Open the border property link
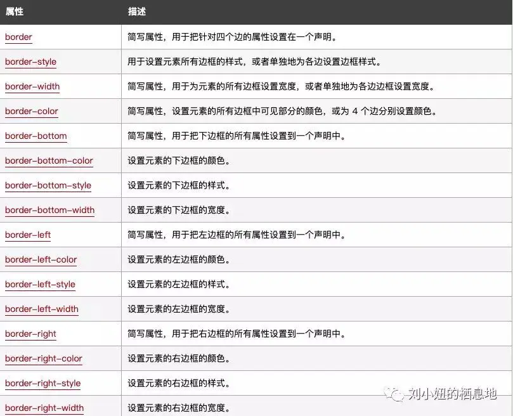Image resolution: width=513 pixels, height=416 pixels. 18,37
